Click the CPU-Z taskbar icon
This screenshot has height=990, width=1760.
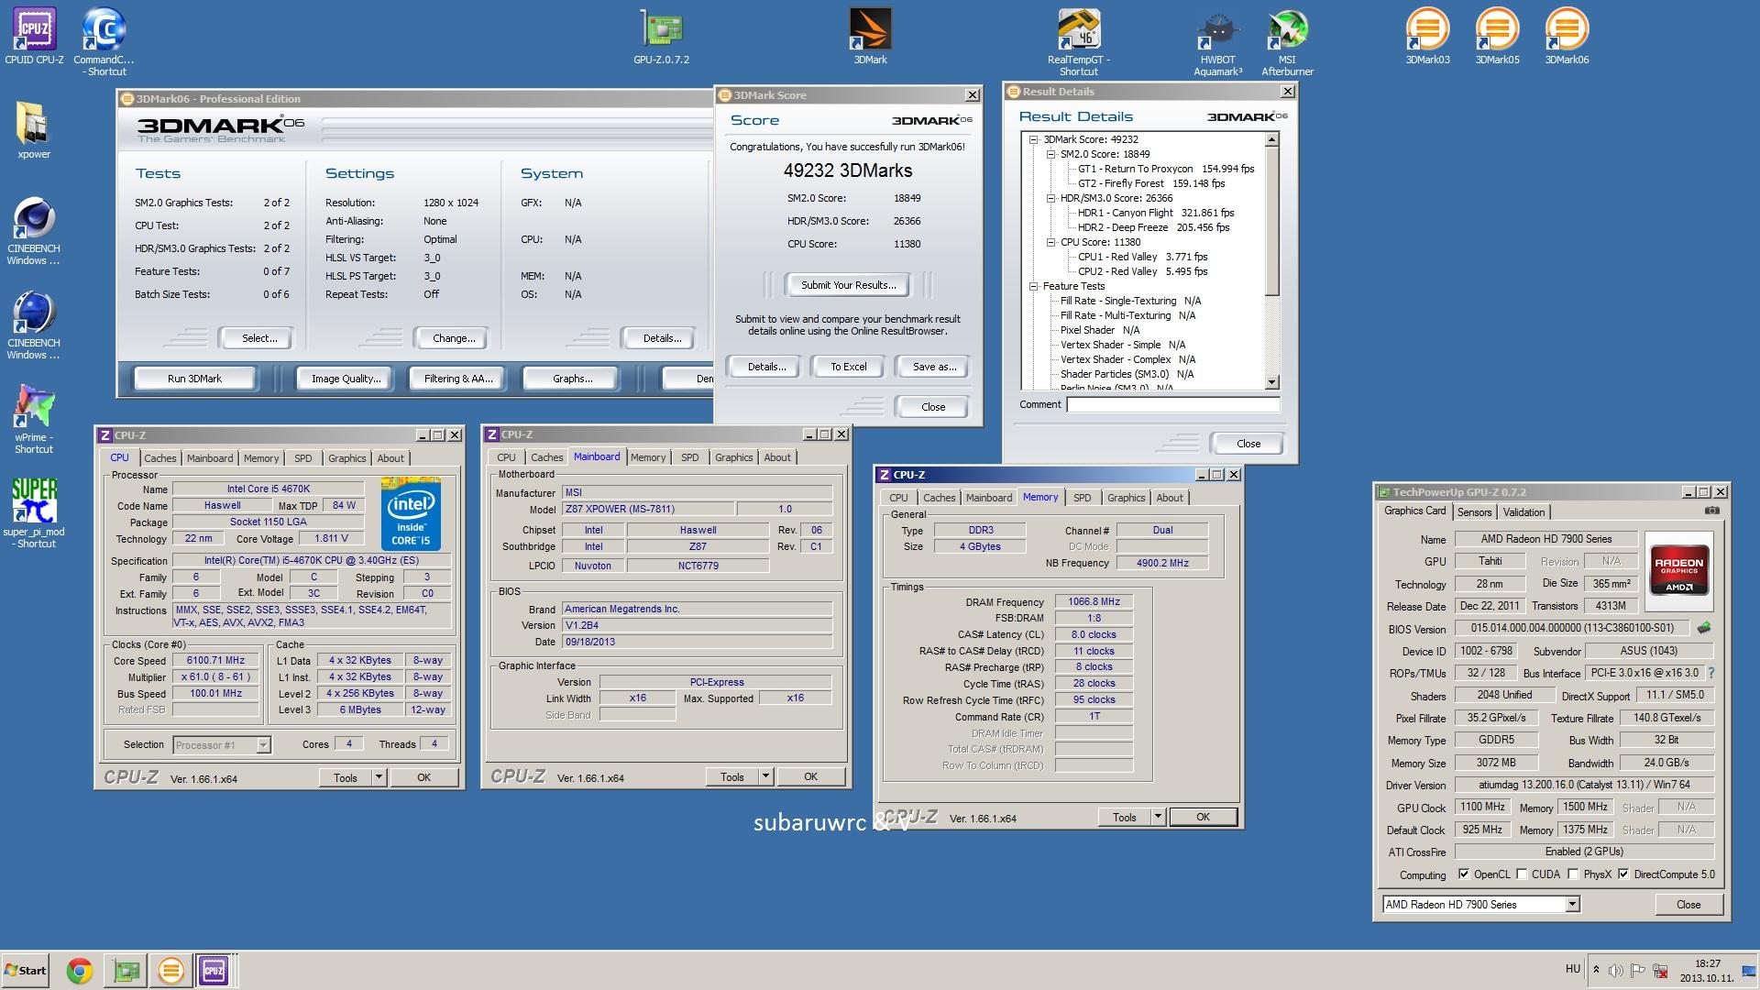tap(214, 970)
